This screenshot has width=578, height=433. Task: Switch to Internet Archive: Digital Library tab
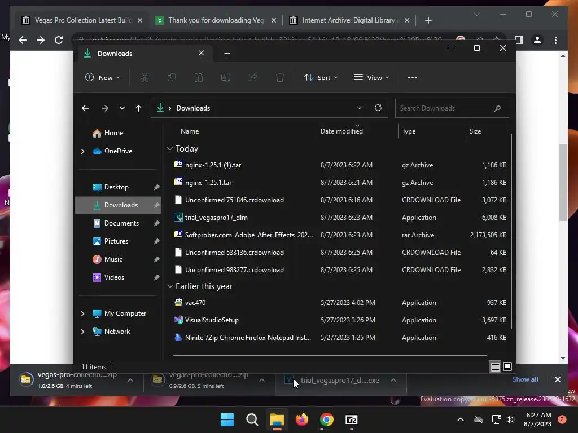349,20
